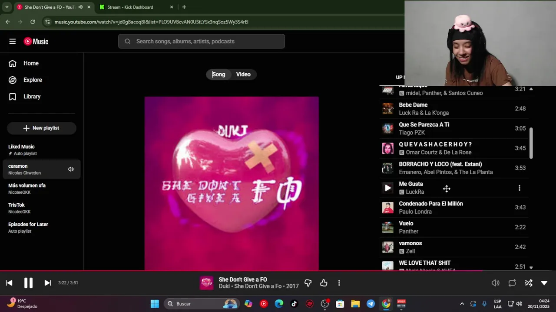Click the She Don't Give a FO album art
Screen dimensions: 556x312
point(232,183)
